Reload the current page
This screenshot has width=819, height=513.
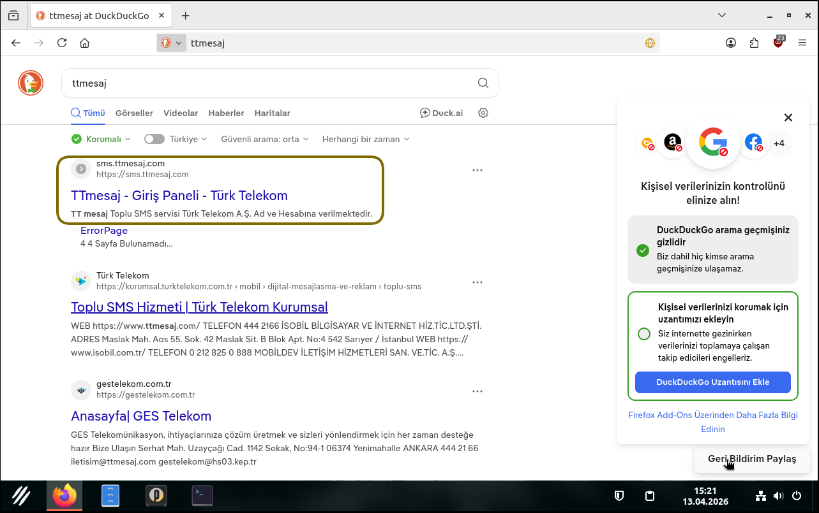pyautogui.click(x=62, y=43)
